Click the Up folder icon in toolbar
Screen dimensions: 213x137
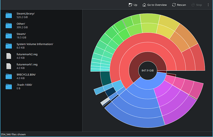(130, 5)
